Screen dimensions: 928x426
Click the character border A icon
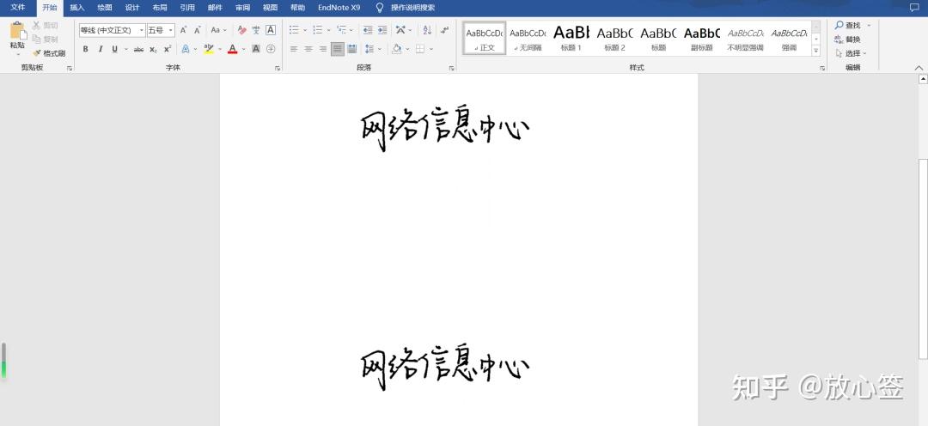271,30
